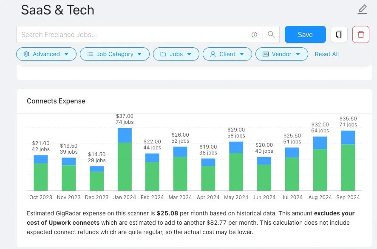377x249 pixels.
Task: Click the red trash delete icon
Action: pos(361,34)
